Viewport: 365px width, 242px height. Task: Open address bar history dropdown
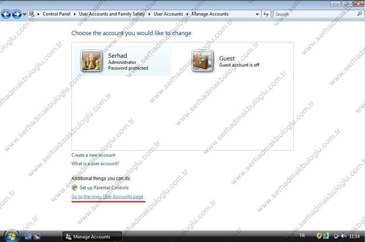[257, 14]
